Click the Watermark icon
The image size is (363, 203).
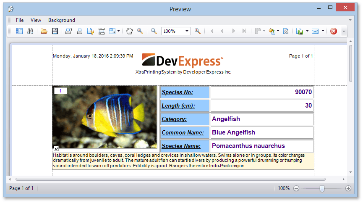(286, 31)
